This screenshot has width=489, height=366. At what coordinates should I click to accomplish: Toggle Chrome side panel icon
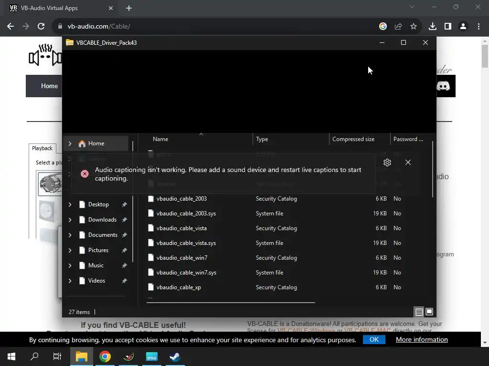tap(448, 27)
